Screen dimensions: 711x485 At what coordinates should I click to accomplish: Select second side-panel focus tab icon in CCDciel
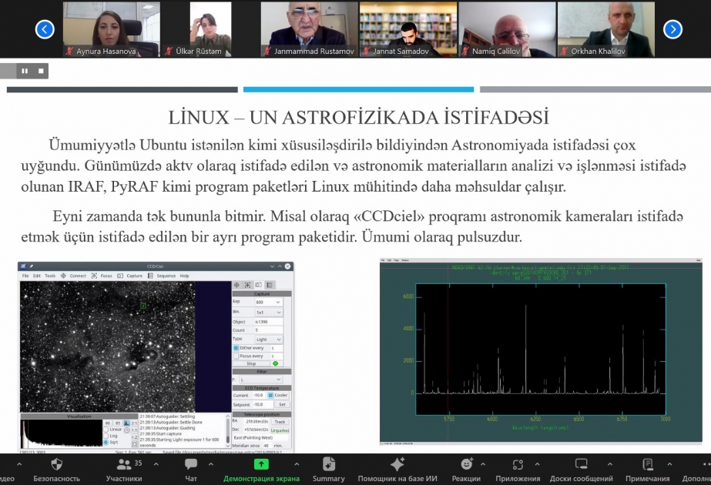(x=247, y=285)
